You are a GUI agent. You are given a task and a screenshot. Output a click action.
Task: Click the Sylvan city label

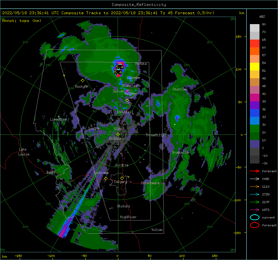118,91
